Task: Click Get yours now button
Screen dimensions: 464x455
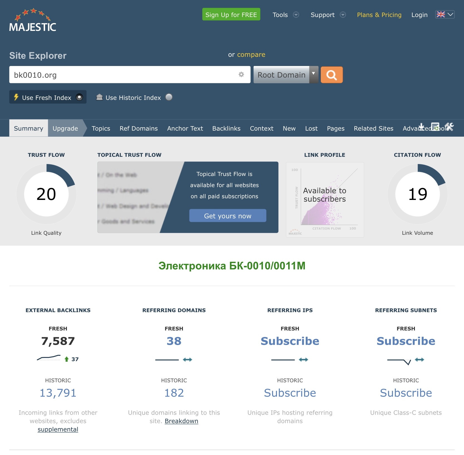Action: point(228,216)
